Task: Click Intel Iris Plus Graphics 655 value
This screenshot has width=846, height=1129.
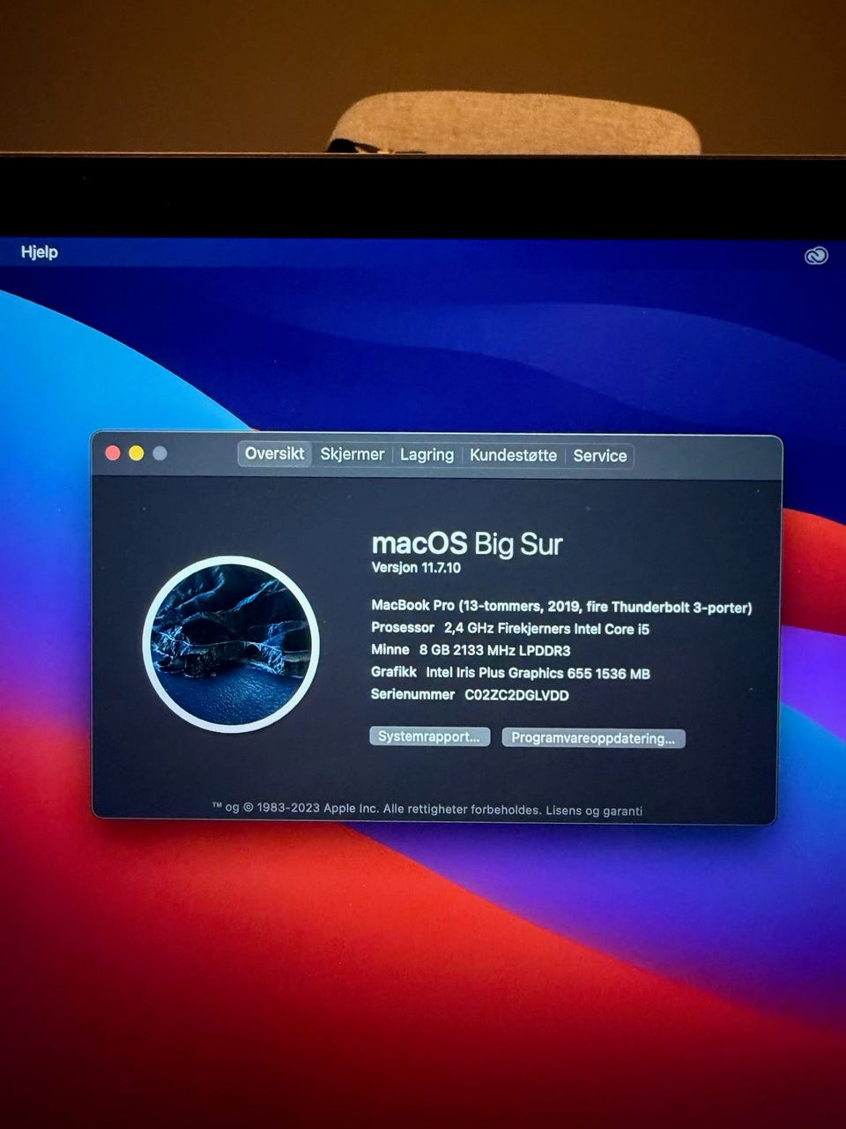Action: [538, 673]
